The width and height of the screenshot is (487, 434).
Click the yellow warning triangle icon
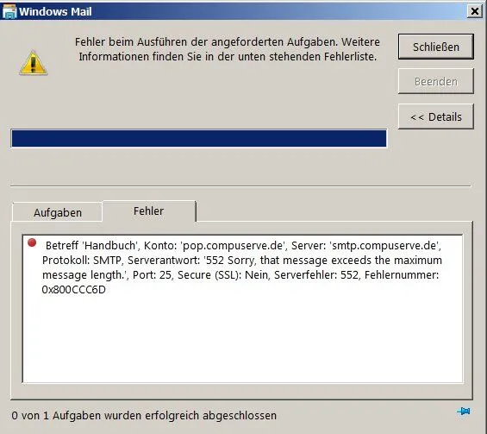pos(34,63)
